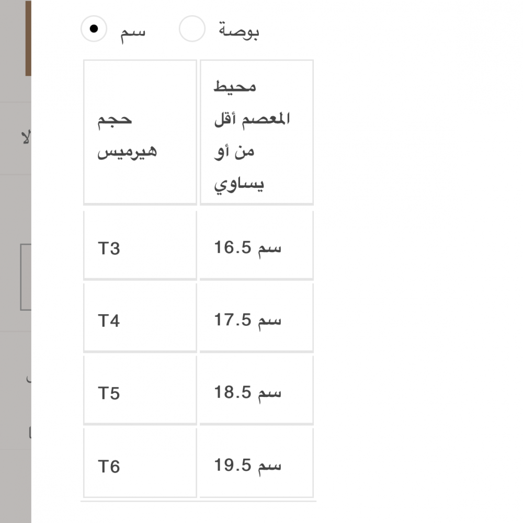
Task: Click the حجم هيرميس column header
Action: pos(140,132)
